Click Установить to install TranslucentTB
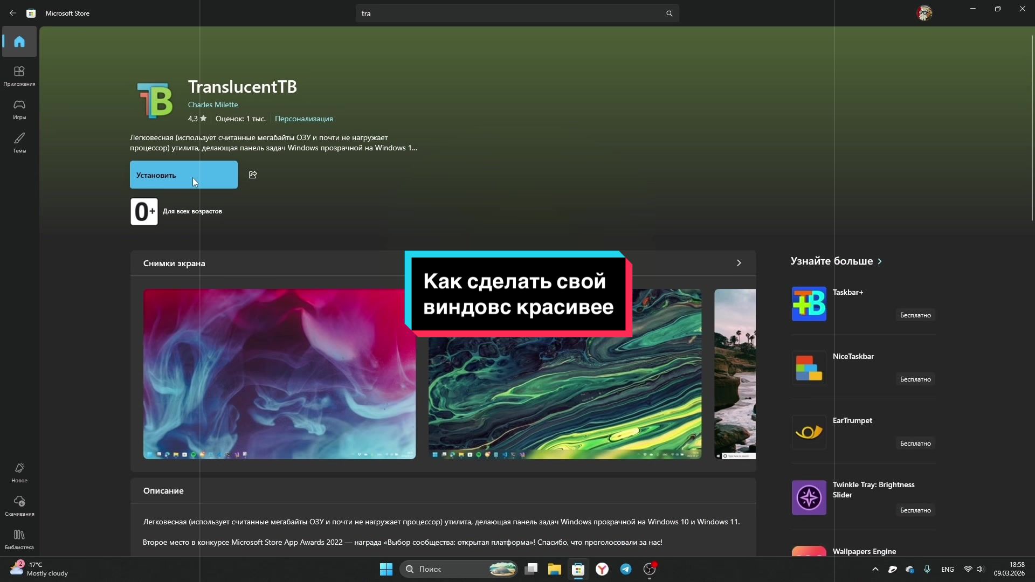 point(183,175)
